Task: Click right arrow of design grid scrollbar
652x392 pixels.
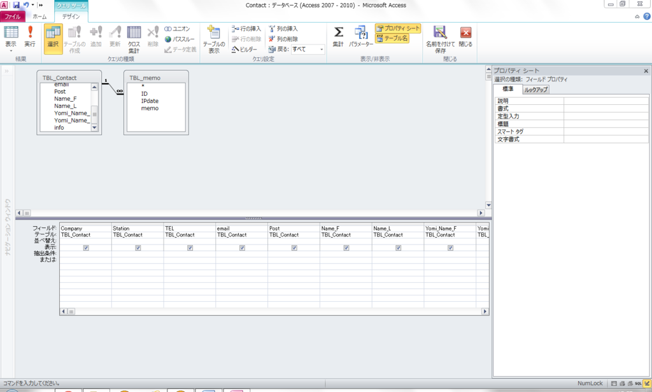Action: (x=485, y=311)
